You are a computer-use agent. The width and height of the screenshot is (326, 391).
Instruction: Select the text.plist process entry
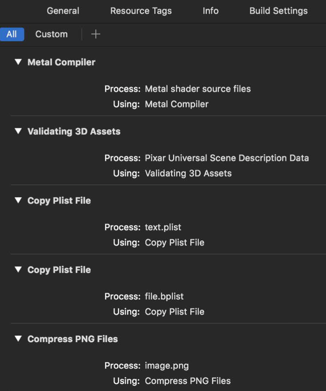(163, 227)
